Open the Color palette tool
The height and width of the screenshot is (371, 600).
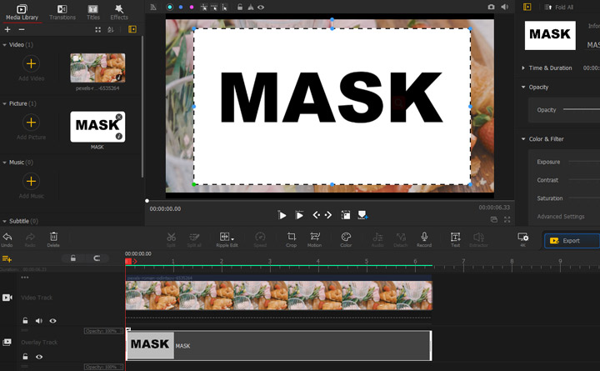346,239
